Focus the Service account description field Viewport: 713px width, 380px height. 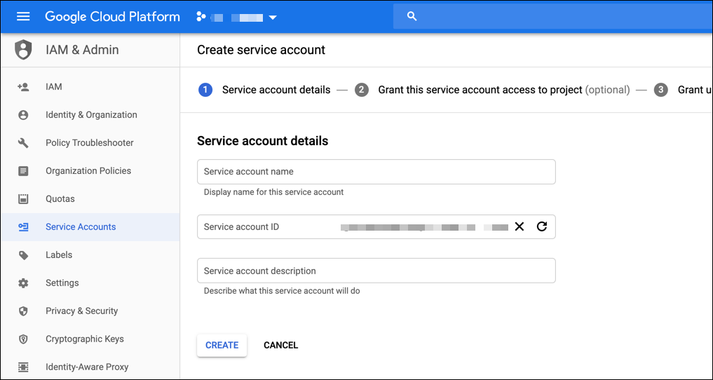[376, 271]
